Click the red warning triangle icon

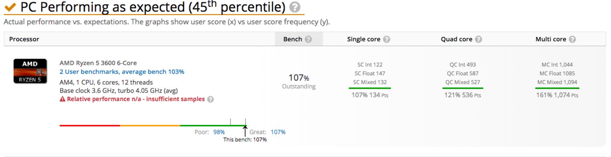62,99
